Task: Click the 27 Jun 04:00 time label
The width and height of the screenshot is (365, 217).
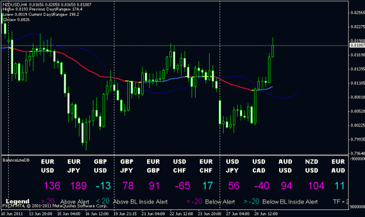Action: [x=238, y=213]
